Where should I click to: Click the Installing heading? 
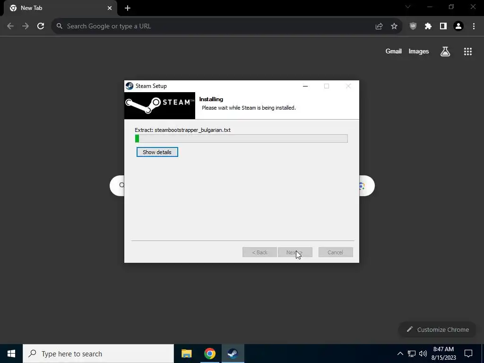(211, 99)
